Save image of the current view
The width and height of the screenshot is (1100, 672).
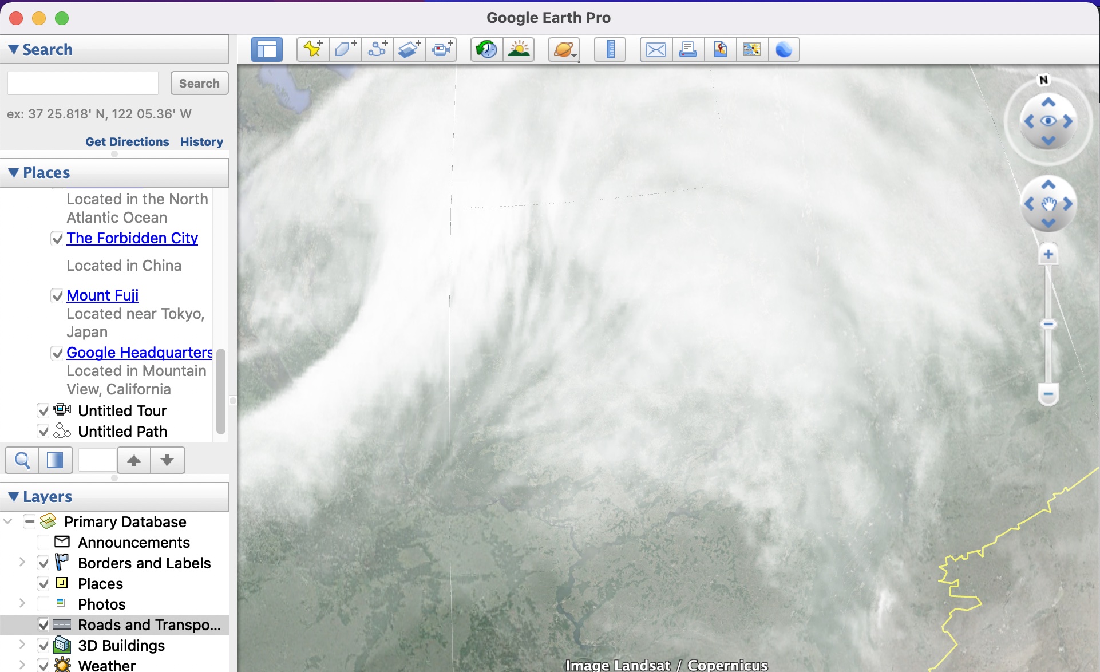point(720,50)
